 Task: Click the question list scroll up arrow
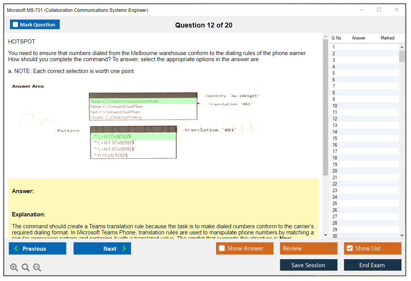402,47
